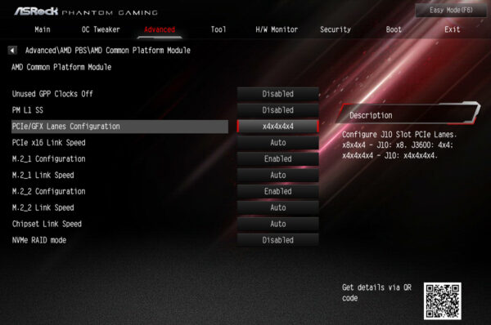The width and height of the screenshot is (491, 325).
Task: Click the QR code image
Action: (443, 301)
